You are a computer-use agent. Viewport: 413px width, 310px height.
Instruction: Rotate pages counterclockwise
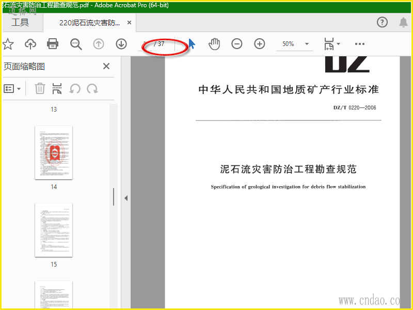[75, 89]
